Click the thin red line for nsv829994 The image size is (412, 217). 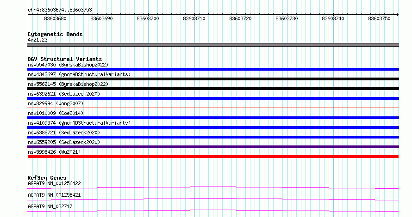[213, 108]
